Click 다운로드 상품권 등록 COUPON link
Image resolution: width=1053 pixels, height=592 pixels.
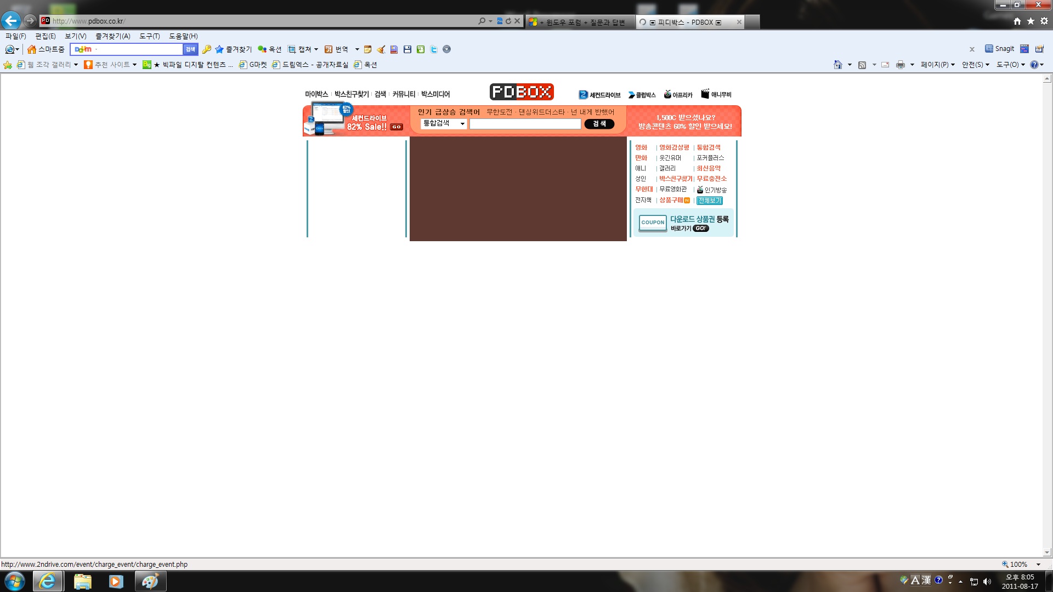[683, 223]
